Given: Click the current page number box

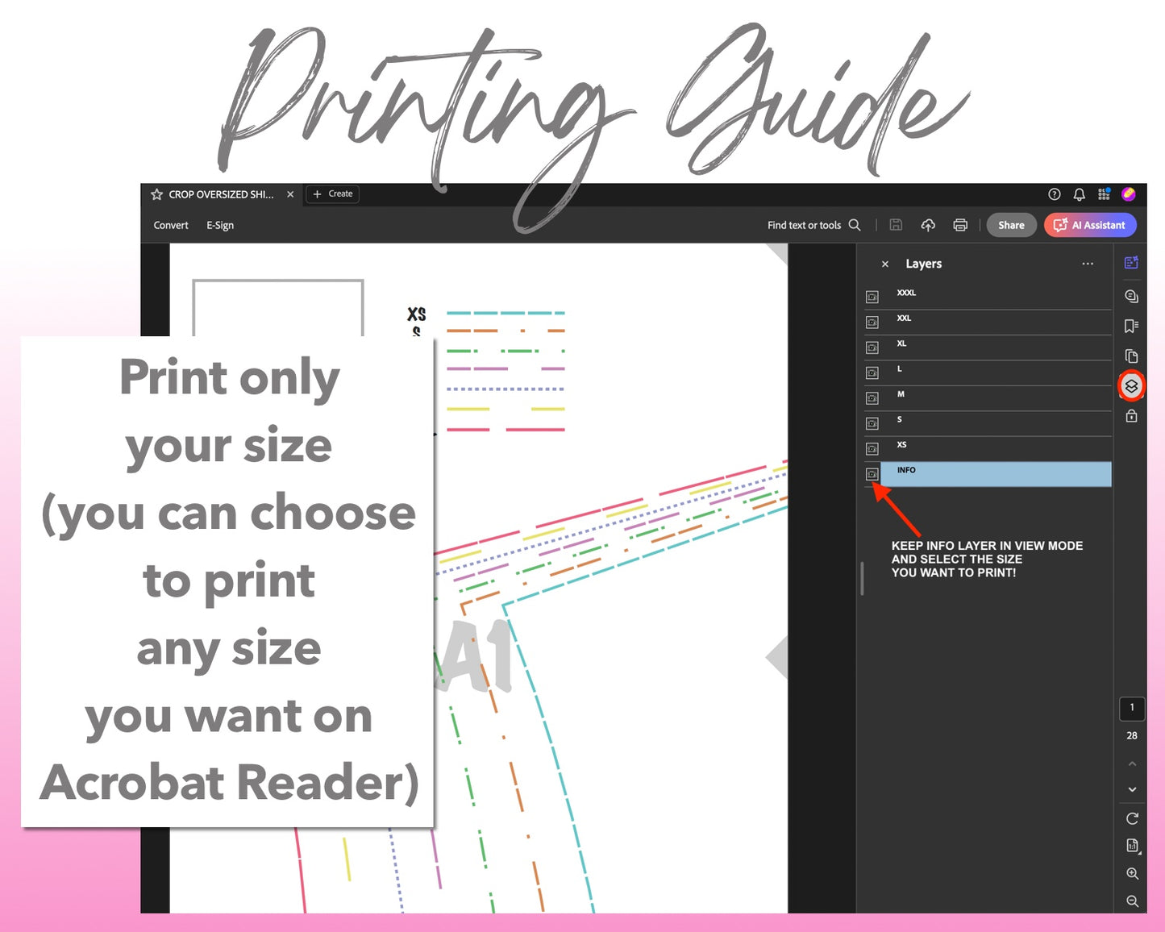Looking at the screenshot, I should [1132, 708].
